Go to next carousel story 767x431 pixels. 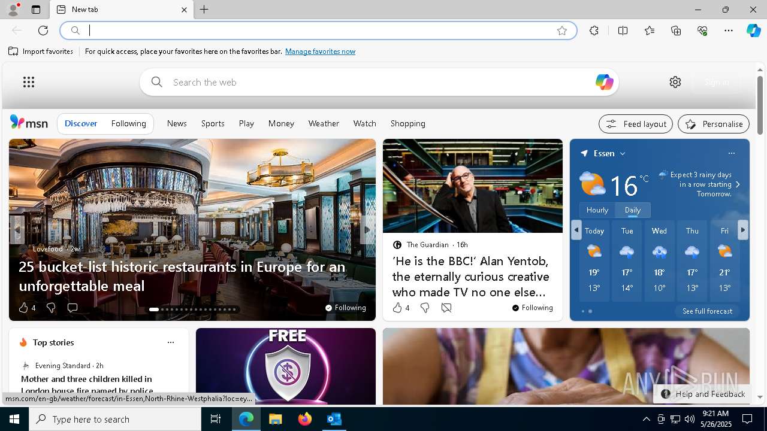368,230
